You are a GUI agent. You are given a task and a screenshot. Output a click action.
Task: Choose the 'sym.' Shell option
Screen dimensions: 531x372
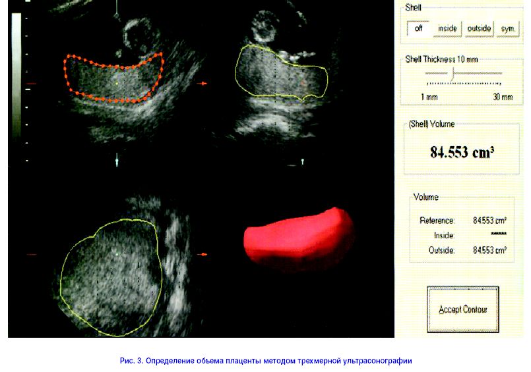[x=509, y=29]
